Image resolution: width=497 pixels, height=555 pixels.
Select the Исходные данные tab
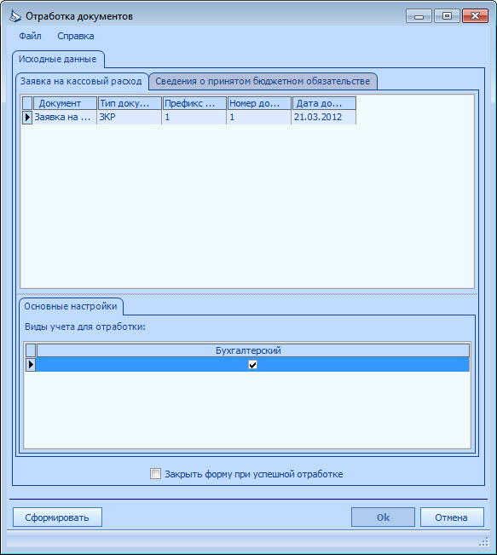coord(58,59)
